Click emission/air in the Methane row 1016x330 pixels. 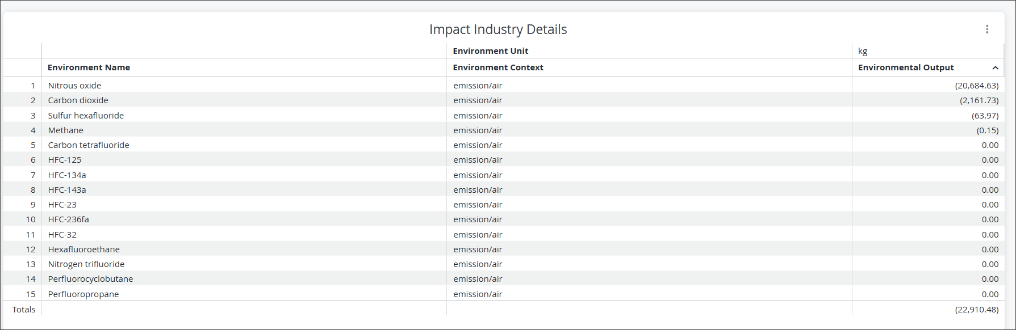click(478, 130)
